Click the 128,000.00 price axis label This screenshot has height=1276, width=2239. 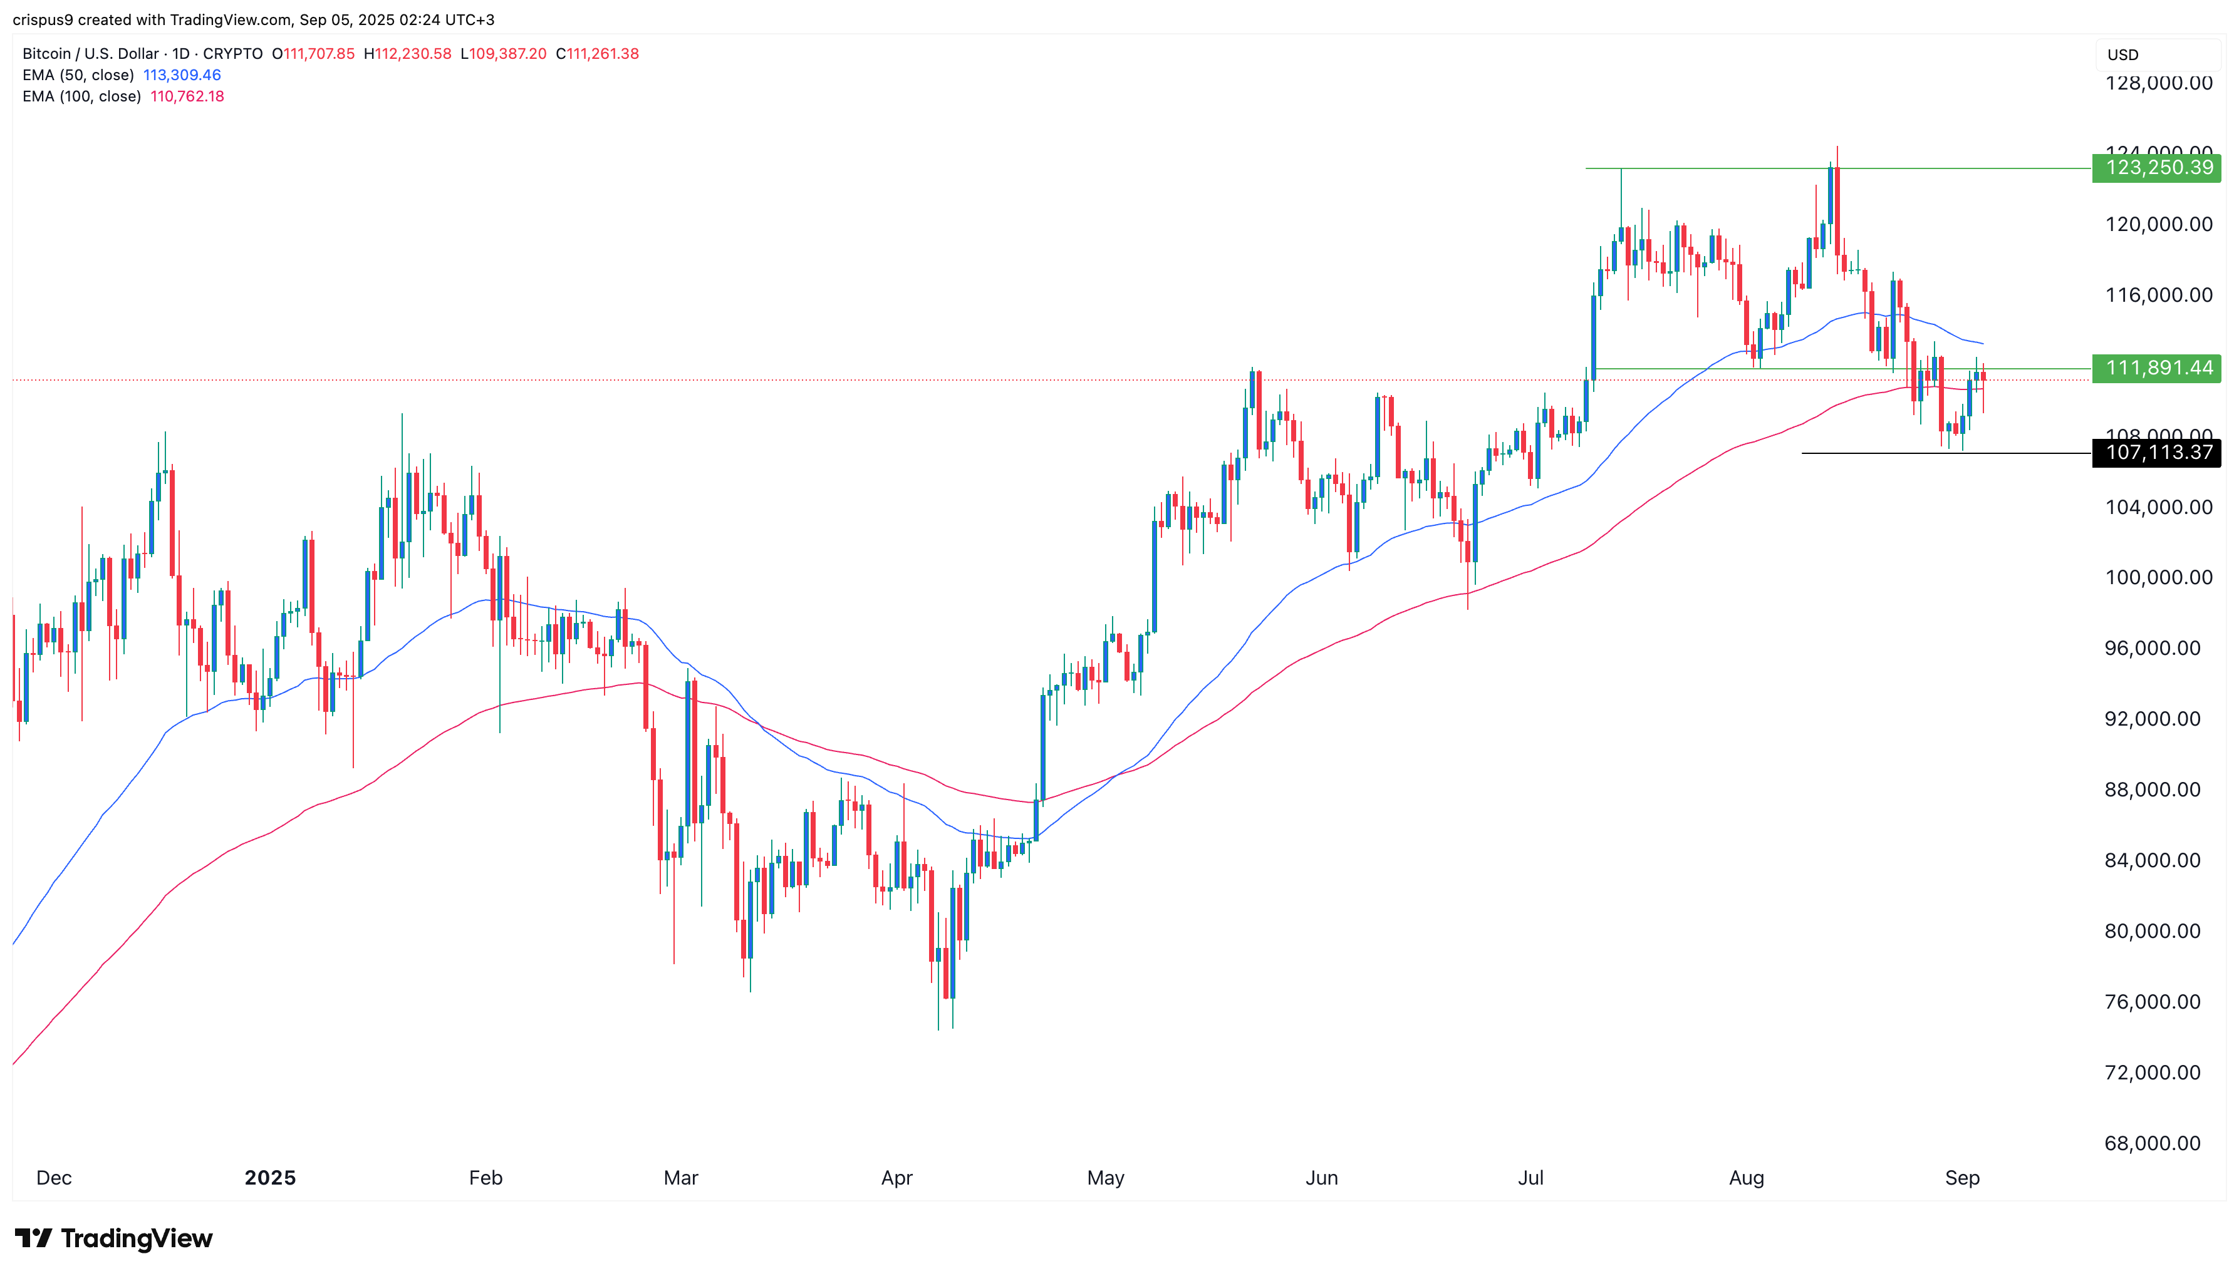pos(2158,83)
